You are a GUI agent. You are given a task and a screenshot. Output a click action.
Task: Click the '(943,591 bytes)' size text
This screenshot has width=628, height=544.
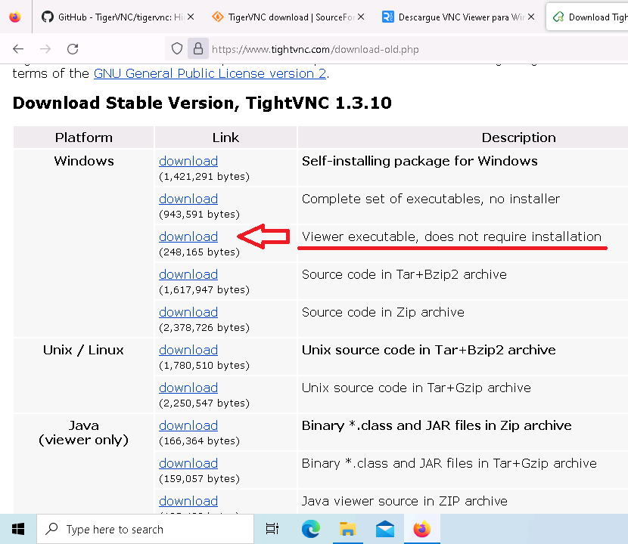(200, 215)
